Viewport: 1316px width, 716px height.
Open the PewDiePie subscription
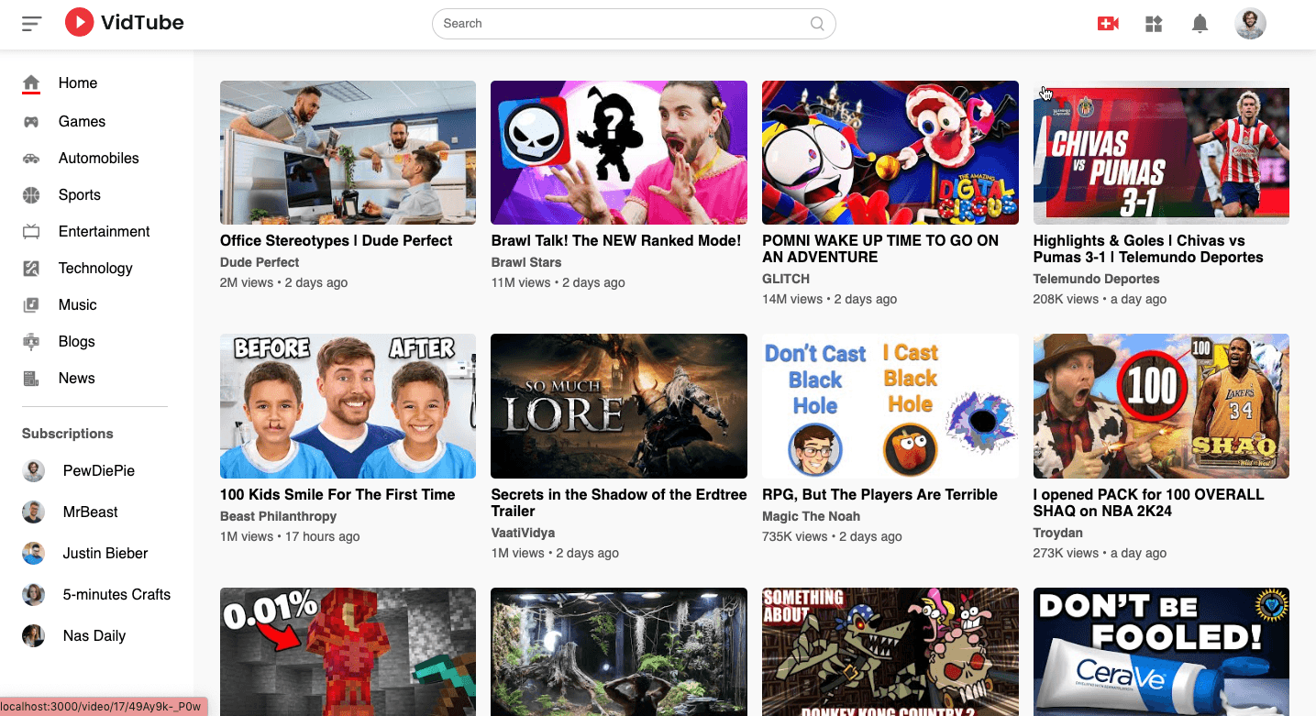[98, 471]
